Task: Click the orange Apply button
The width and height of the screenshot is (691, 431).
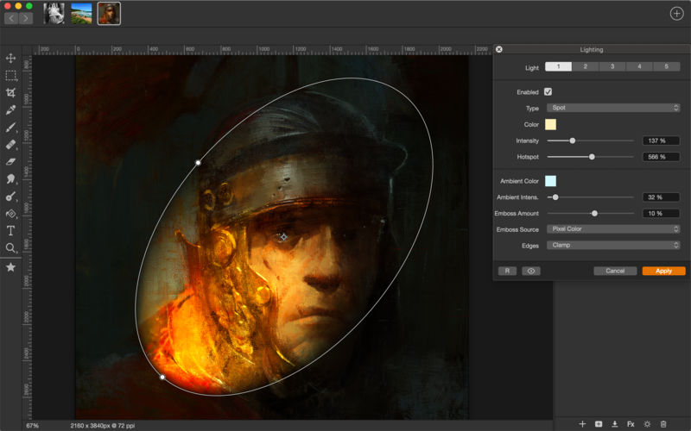Action: point(663,271)
